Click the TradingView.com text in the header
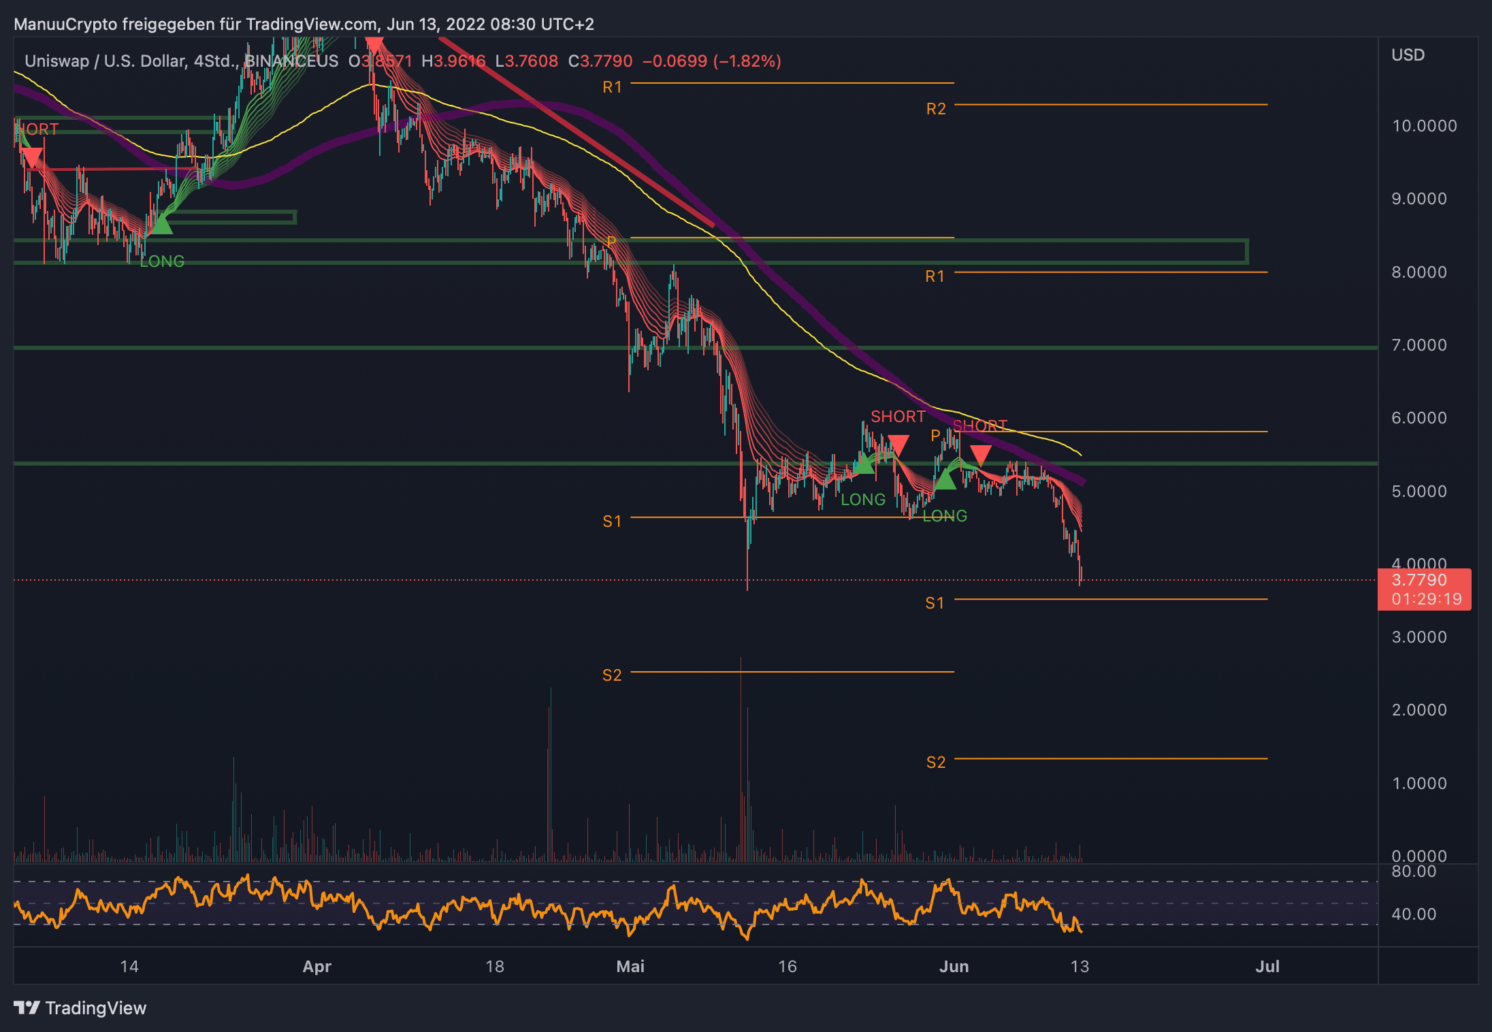This screenshot has width=1492, height=1032. (312, 25)
